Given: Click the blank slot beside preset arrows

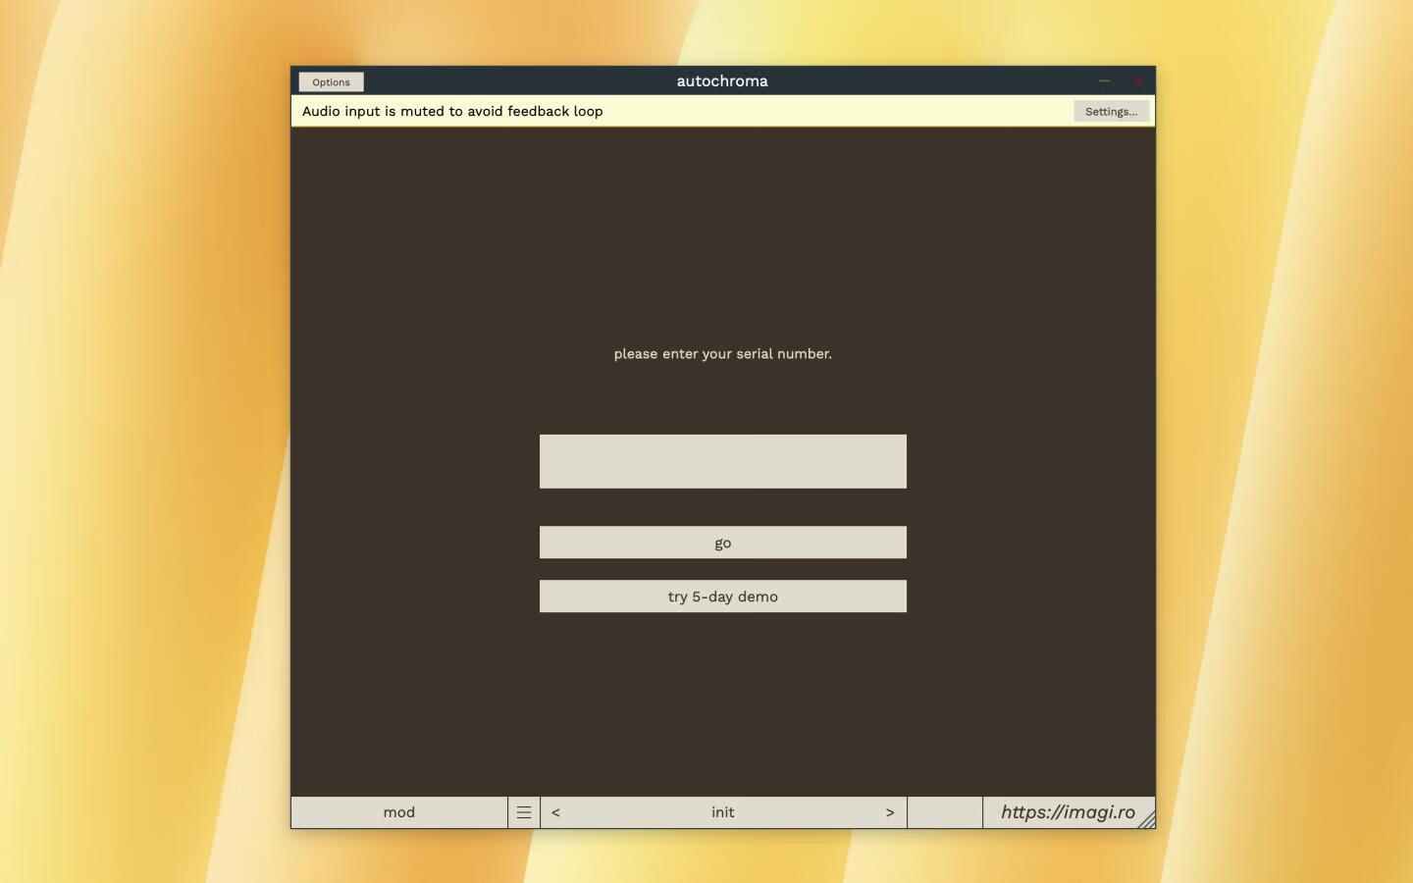Looking at the screenshot, I should tap(945, 812).
